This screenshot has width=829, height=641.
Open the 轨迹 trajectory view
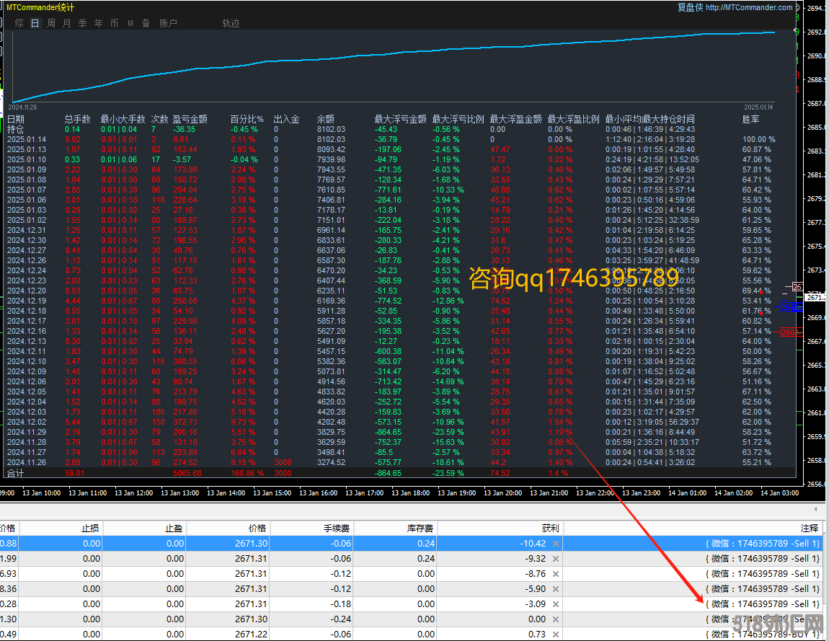231,23
